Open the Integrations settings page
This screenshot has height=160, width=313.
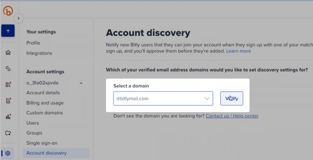(x=39, y=53)
